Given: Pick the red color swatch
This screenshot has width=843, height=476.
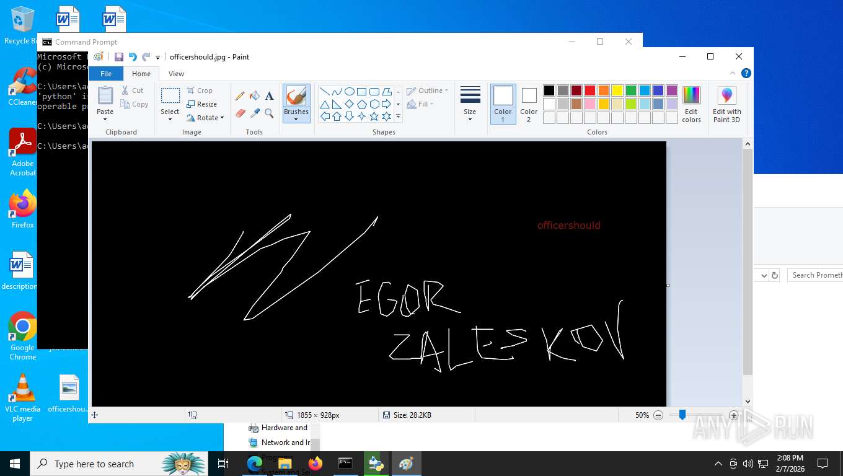Looking at the screenshot, I should pos(590,90).
